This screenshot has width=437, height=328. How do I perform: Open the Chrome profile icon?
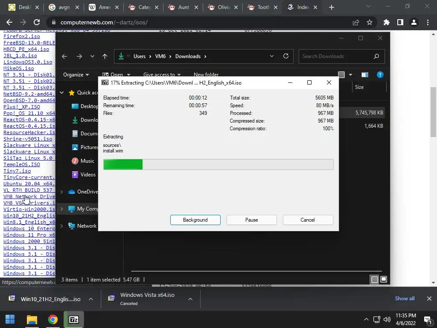(x=414, y=22)
